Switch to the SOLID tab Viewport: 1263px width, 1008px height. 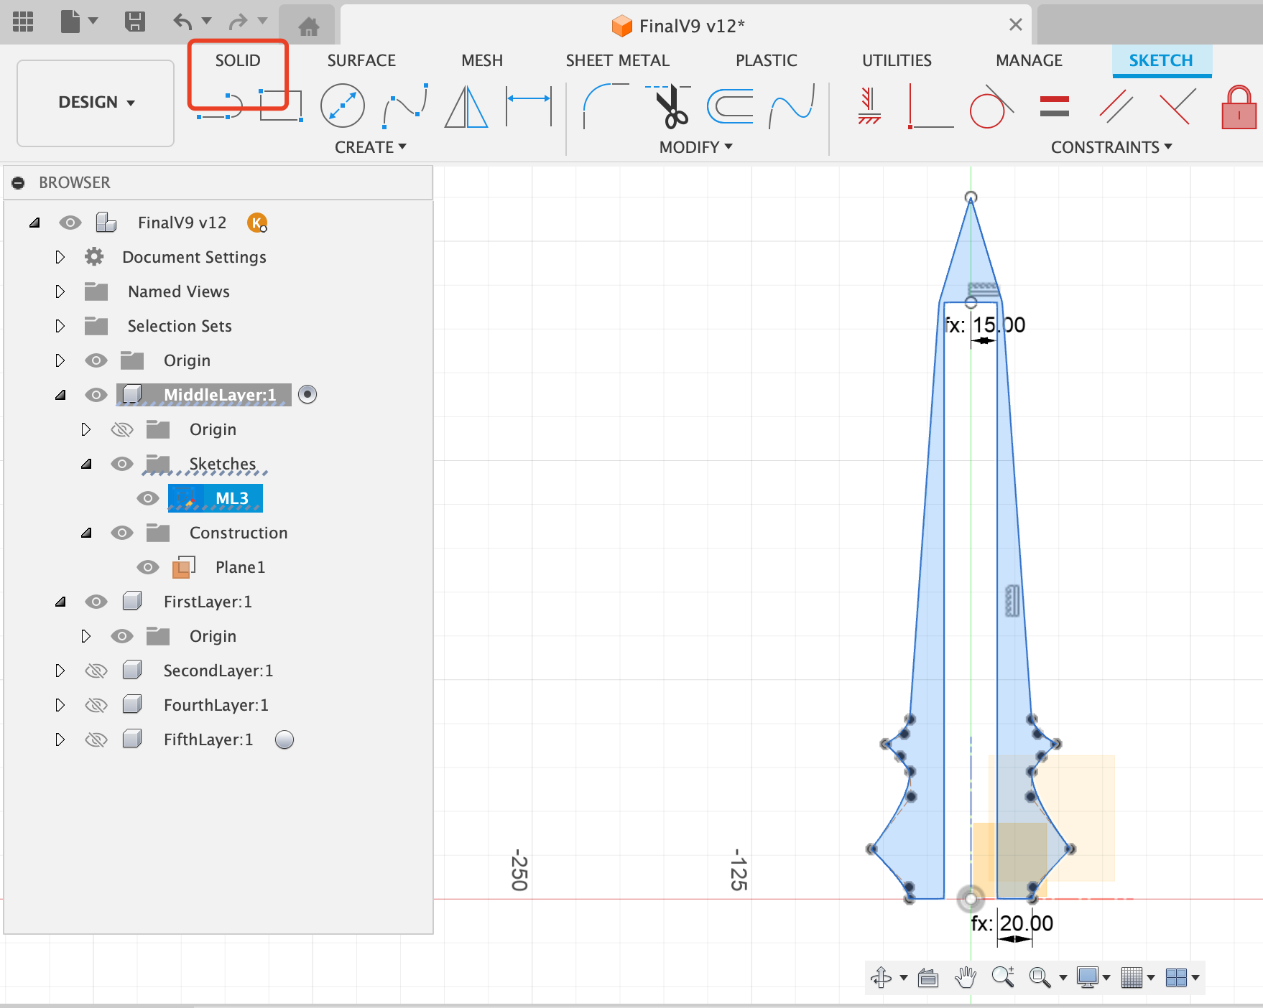pos(238,60)
